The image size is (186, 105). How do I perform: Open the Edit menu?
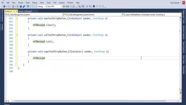click(8, 3)
